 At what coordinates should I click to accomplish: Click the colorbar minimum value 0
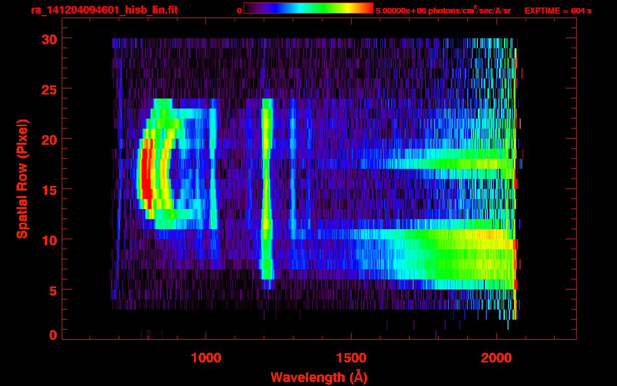coord(240,11)
